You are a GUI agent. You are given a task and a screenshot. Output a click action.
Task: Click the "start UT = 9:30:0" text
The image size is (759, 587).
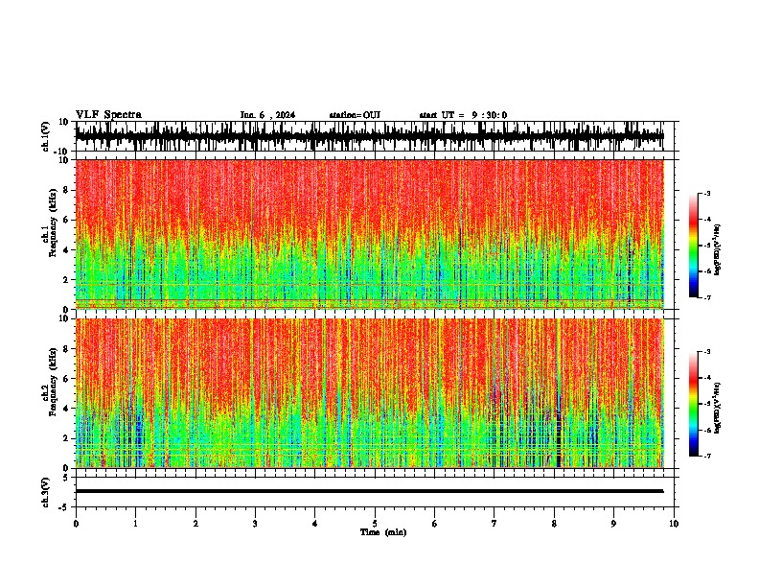tap(463, 115)
